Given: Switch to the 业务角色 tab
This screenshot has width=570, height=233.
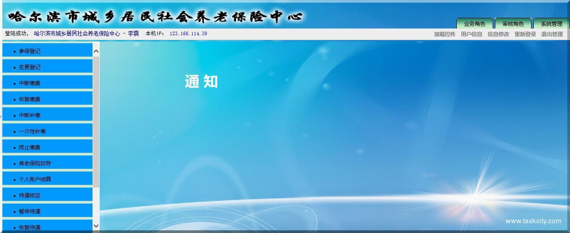Looking at the screenshot, I should 474,24.
